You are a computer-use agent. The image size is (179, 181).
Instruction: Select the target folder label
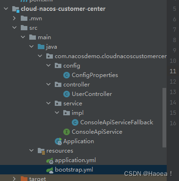pyautogui.click(x=37, y=179)
